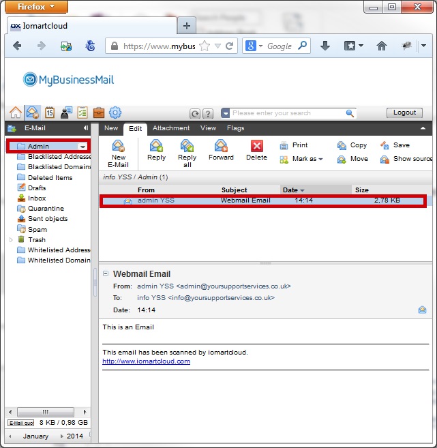Forward the selected email
437x448 pixels.
click(221, 146)
